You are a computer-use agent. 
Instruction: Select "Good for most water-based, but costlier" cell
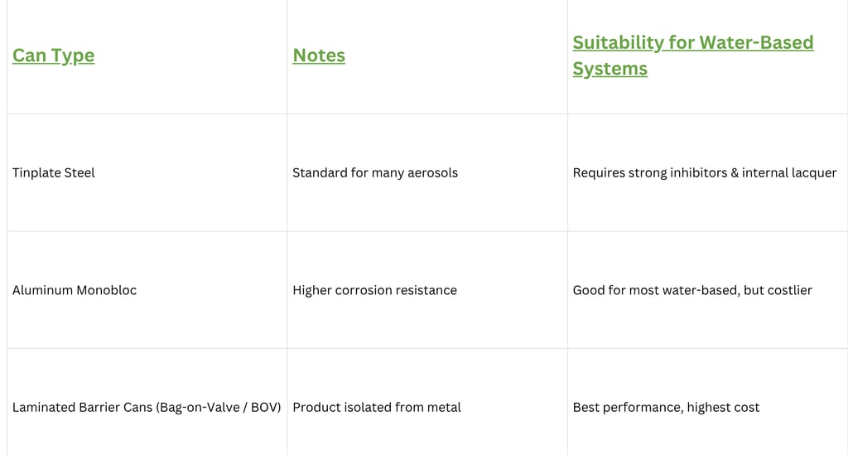pos(692,290)
